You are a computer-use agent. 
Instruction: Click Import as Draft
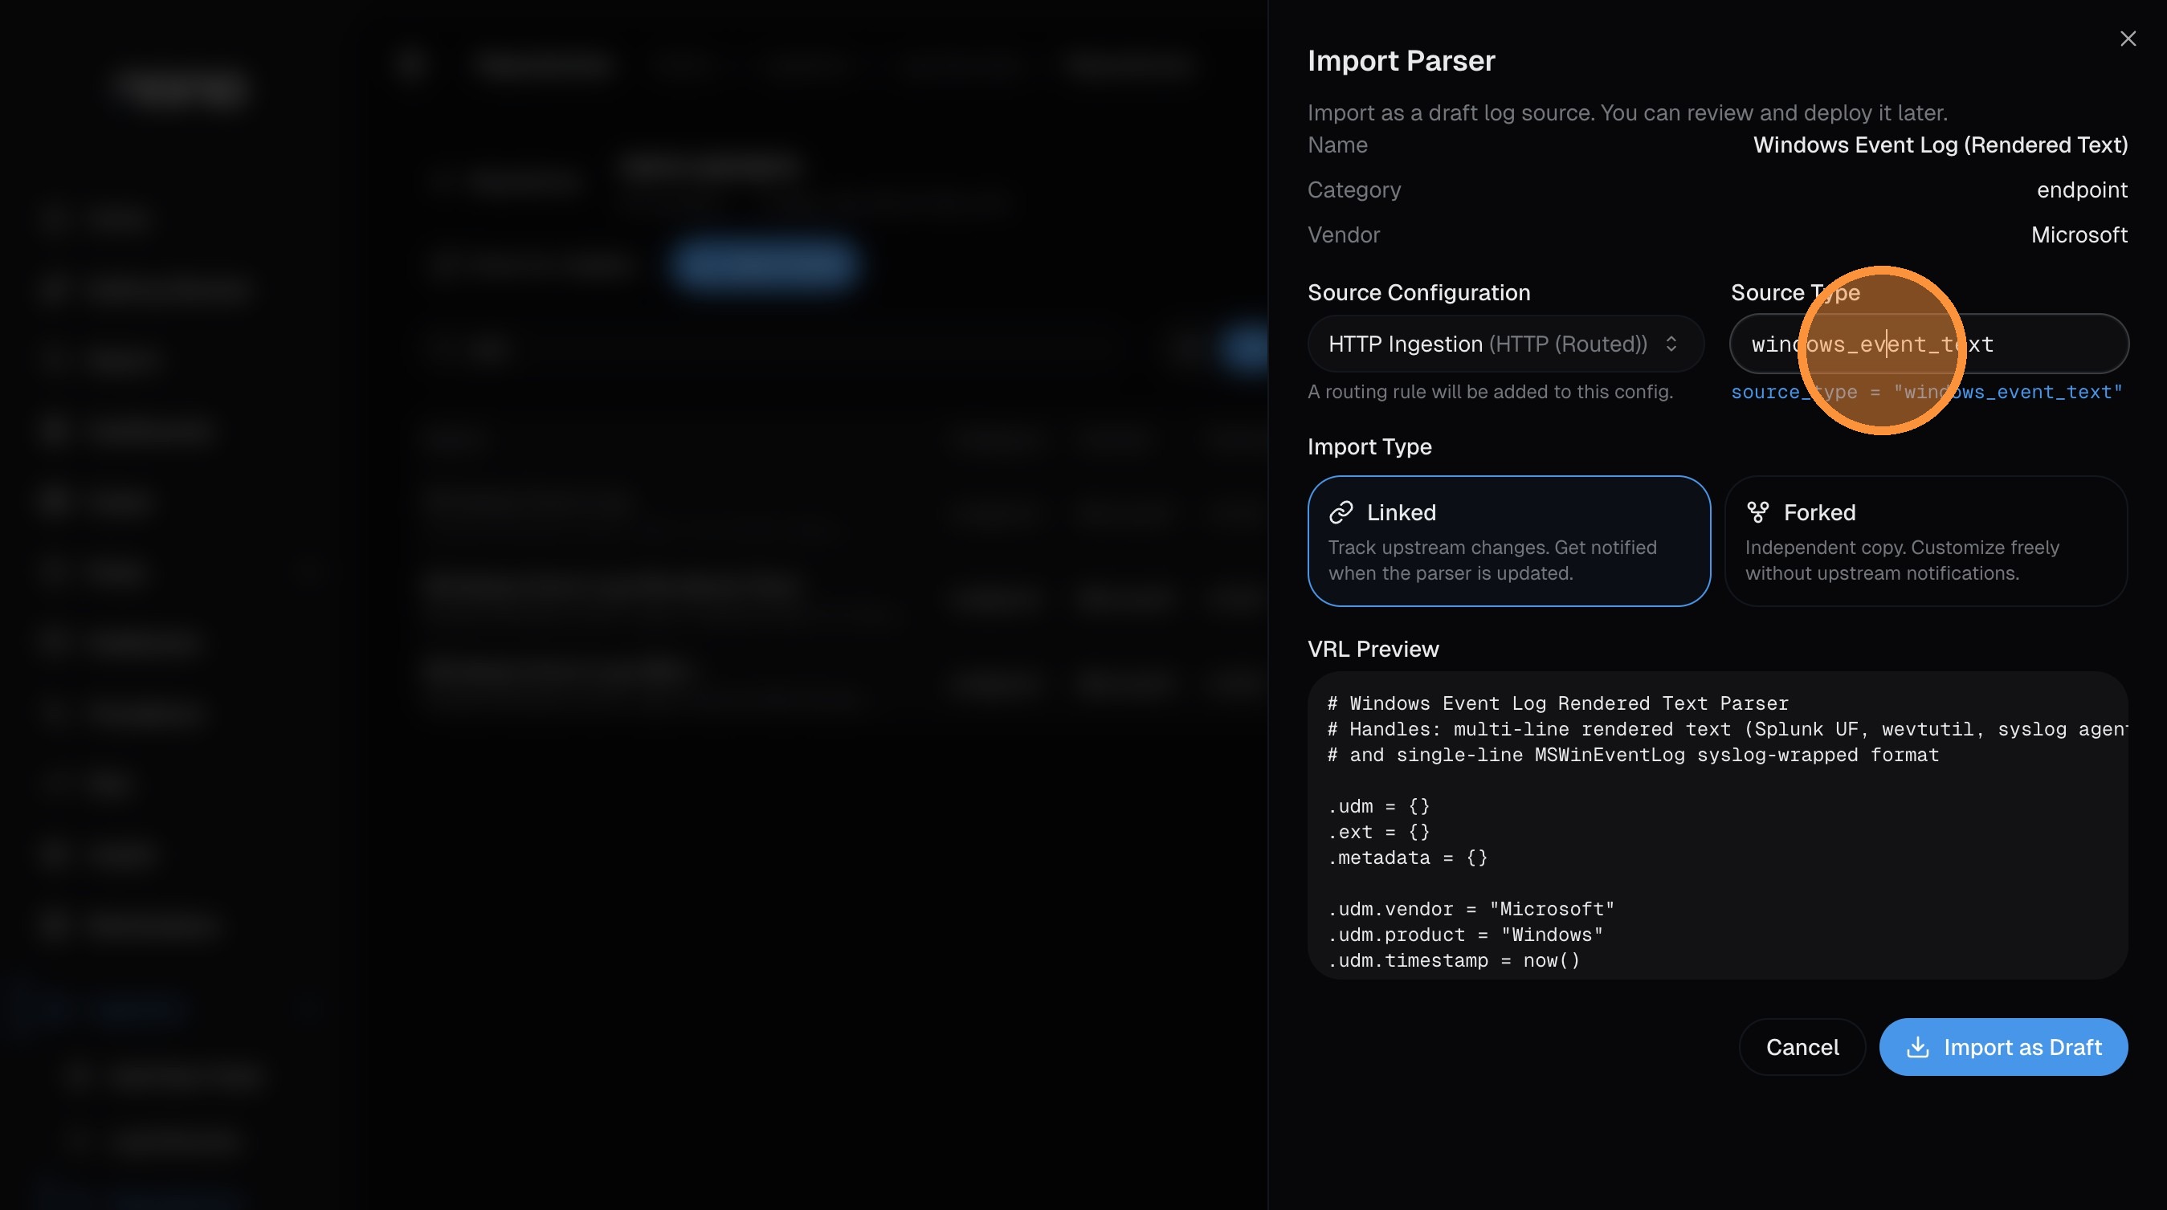tap(2004, 1047)
